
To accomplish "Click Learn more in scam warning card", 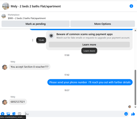I will click(x=89, y=45).
